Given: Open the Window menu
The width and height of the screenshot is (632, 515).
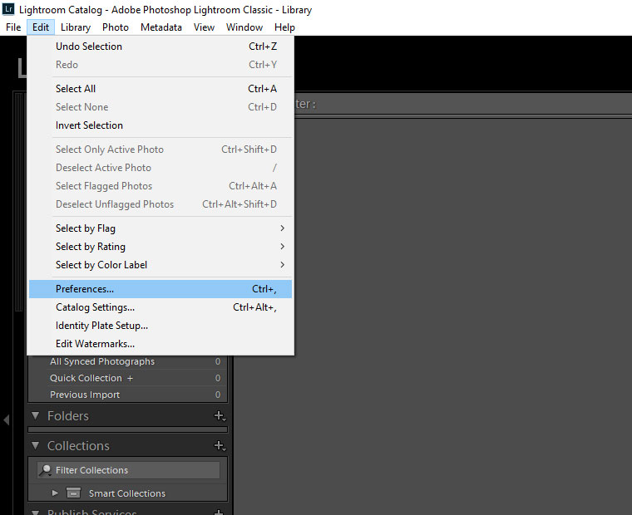Looking at the screenshot, I should [244, 27].
